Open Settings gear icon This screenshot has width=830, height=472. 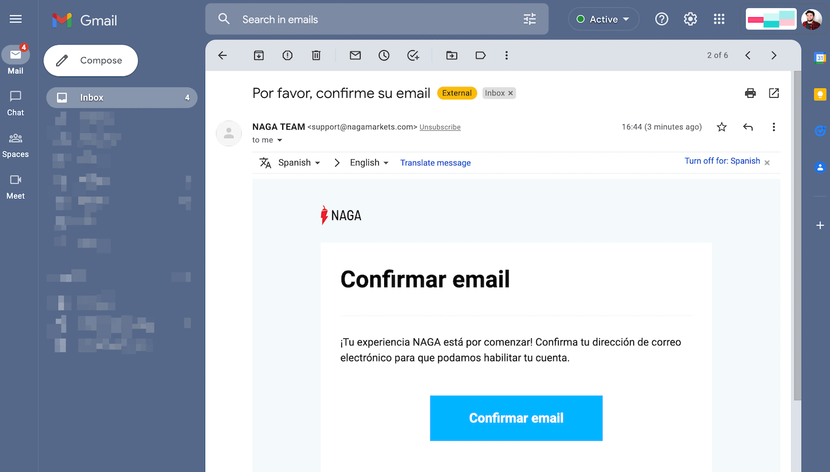point(690,20)
